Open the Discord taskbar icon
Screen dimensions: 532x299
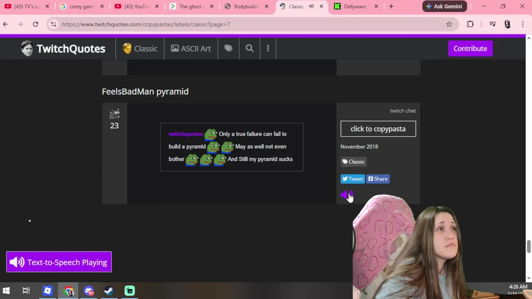coord(89,291)
